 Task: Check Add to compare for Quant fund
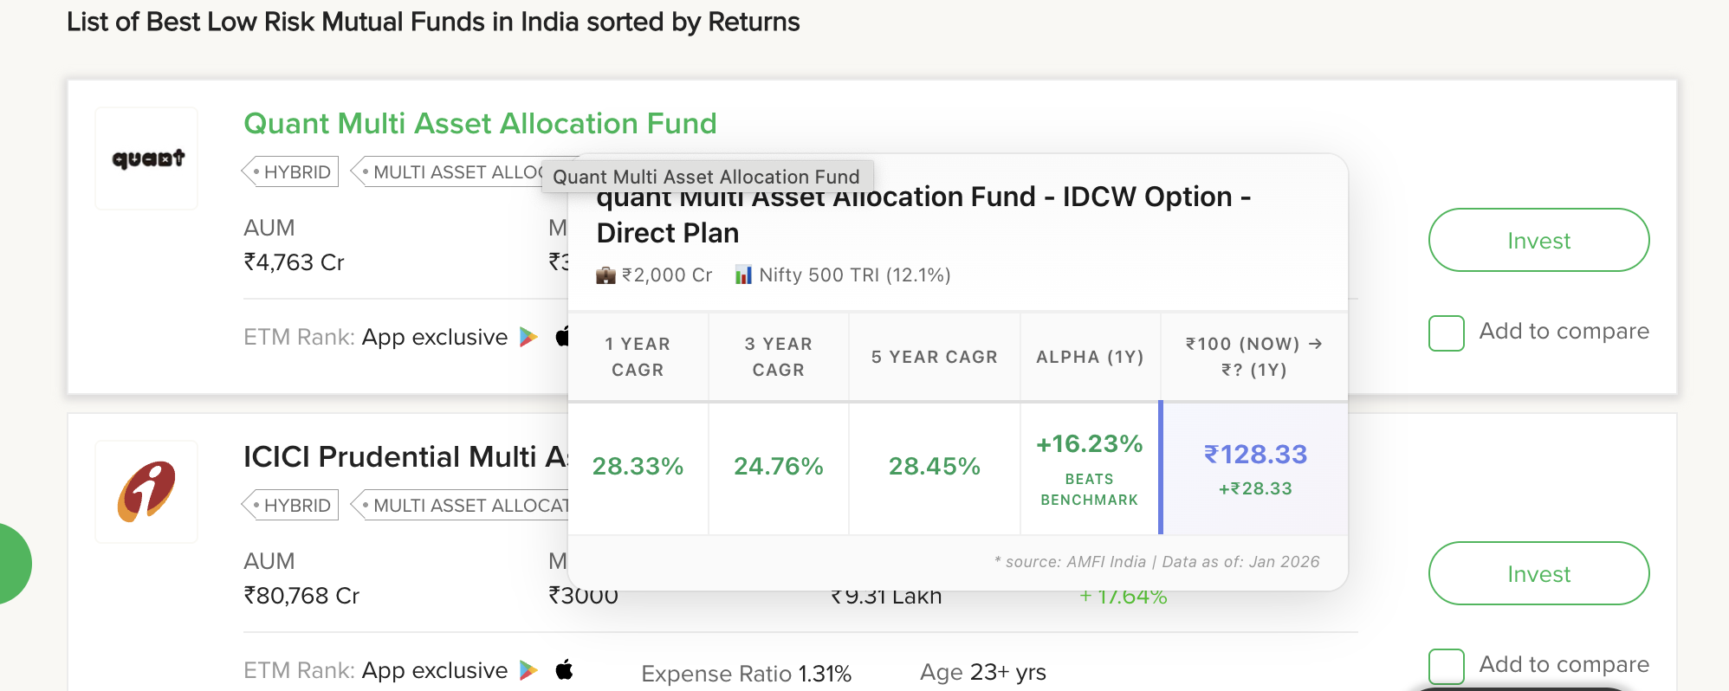click(1447, 333)
